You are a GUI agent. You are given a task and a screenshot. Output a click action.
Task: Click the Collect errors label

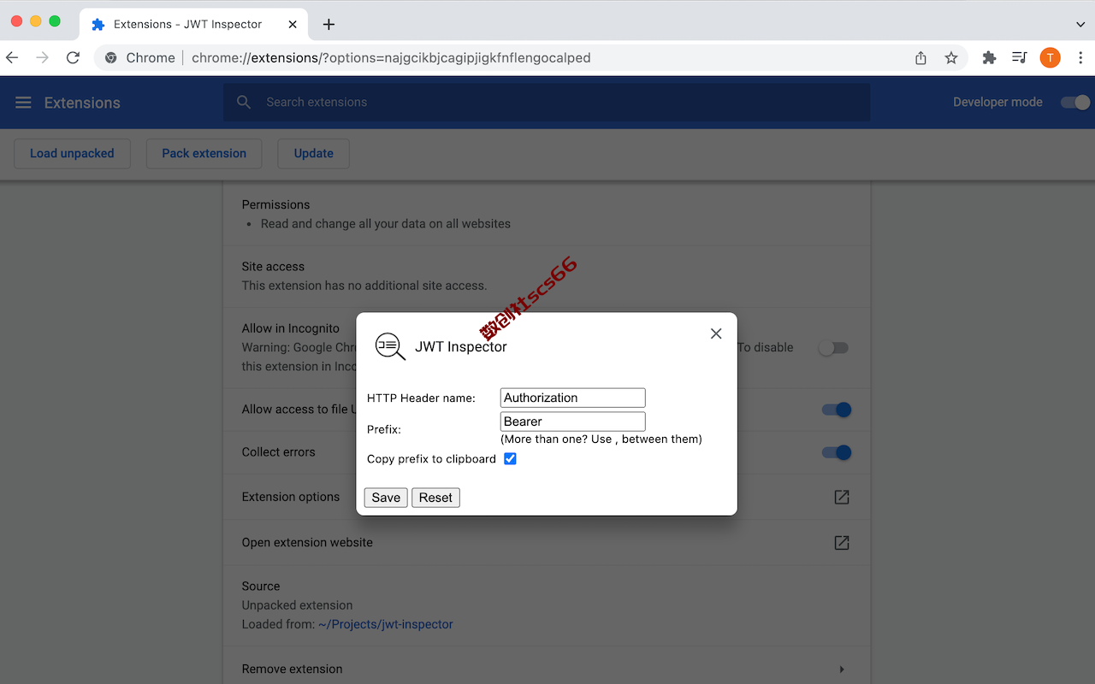point(278,451)
